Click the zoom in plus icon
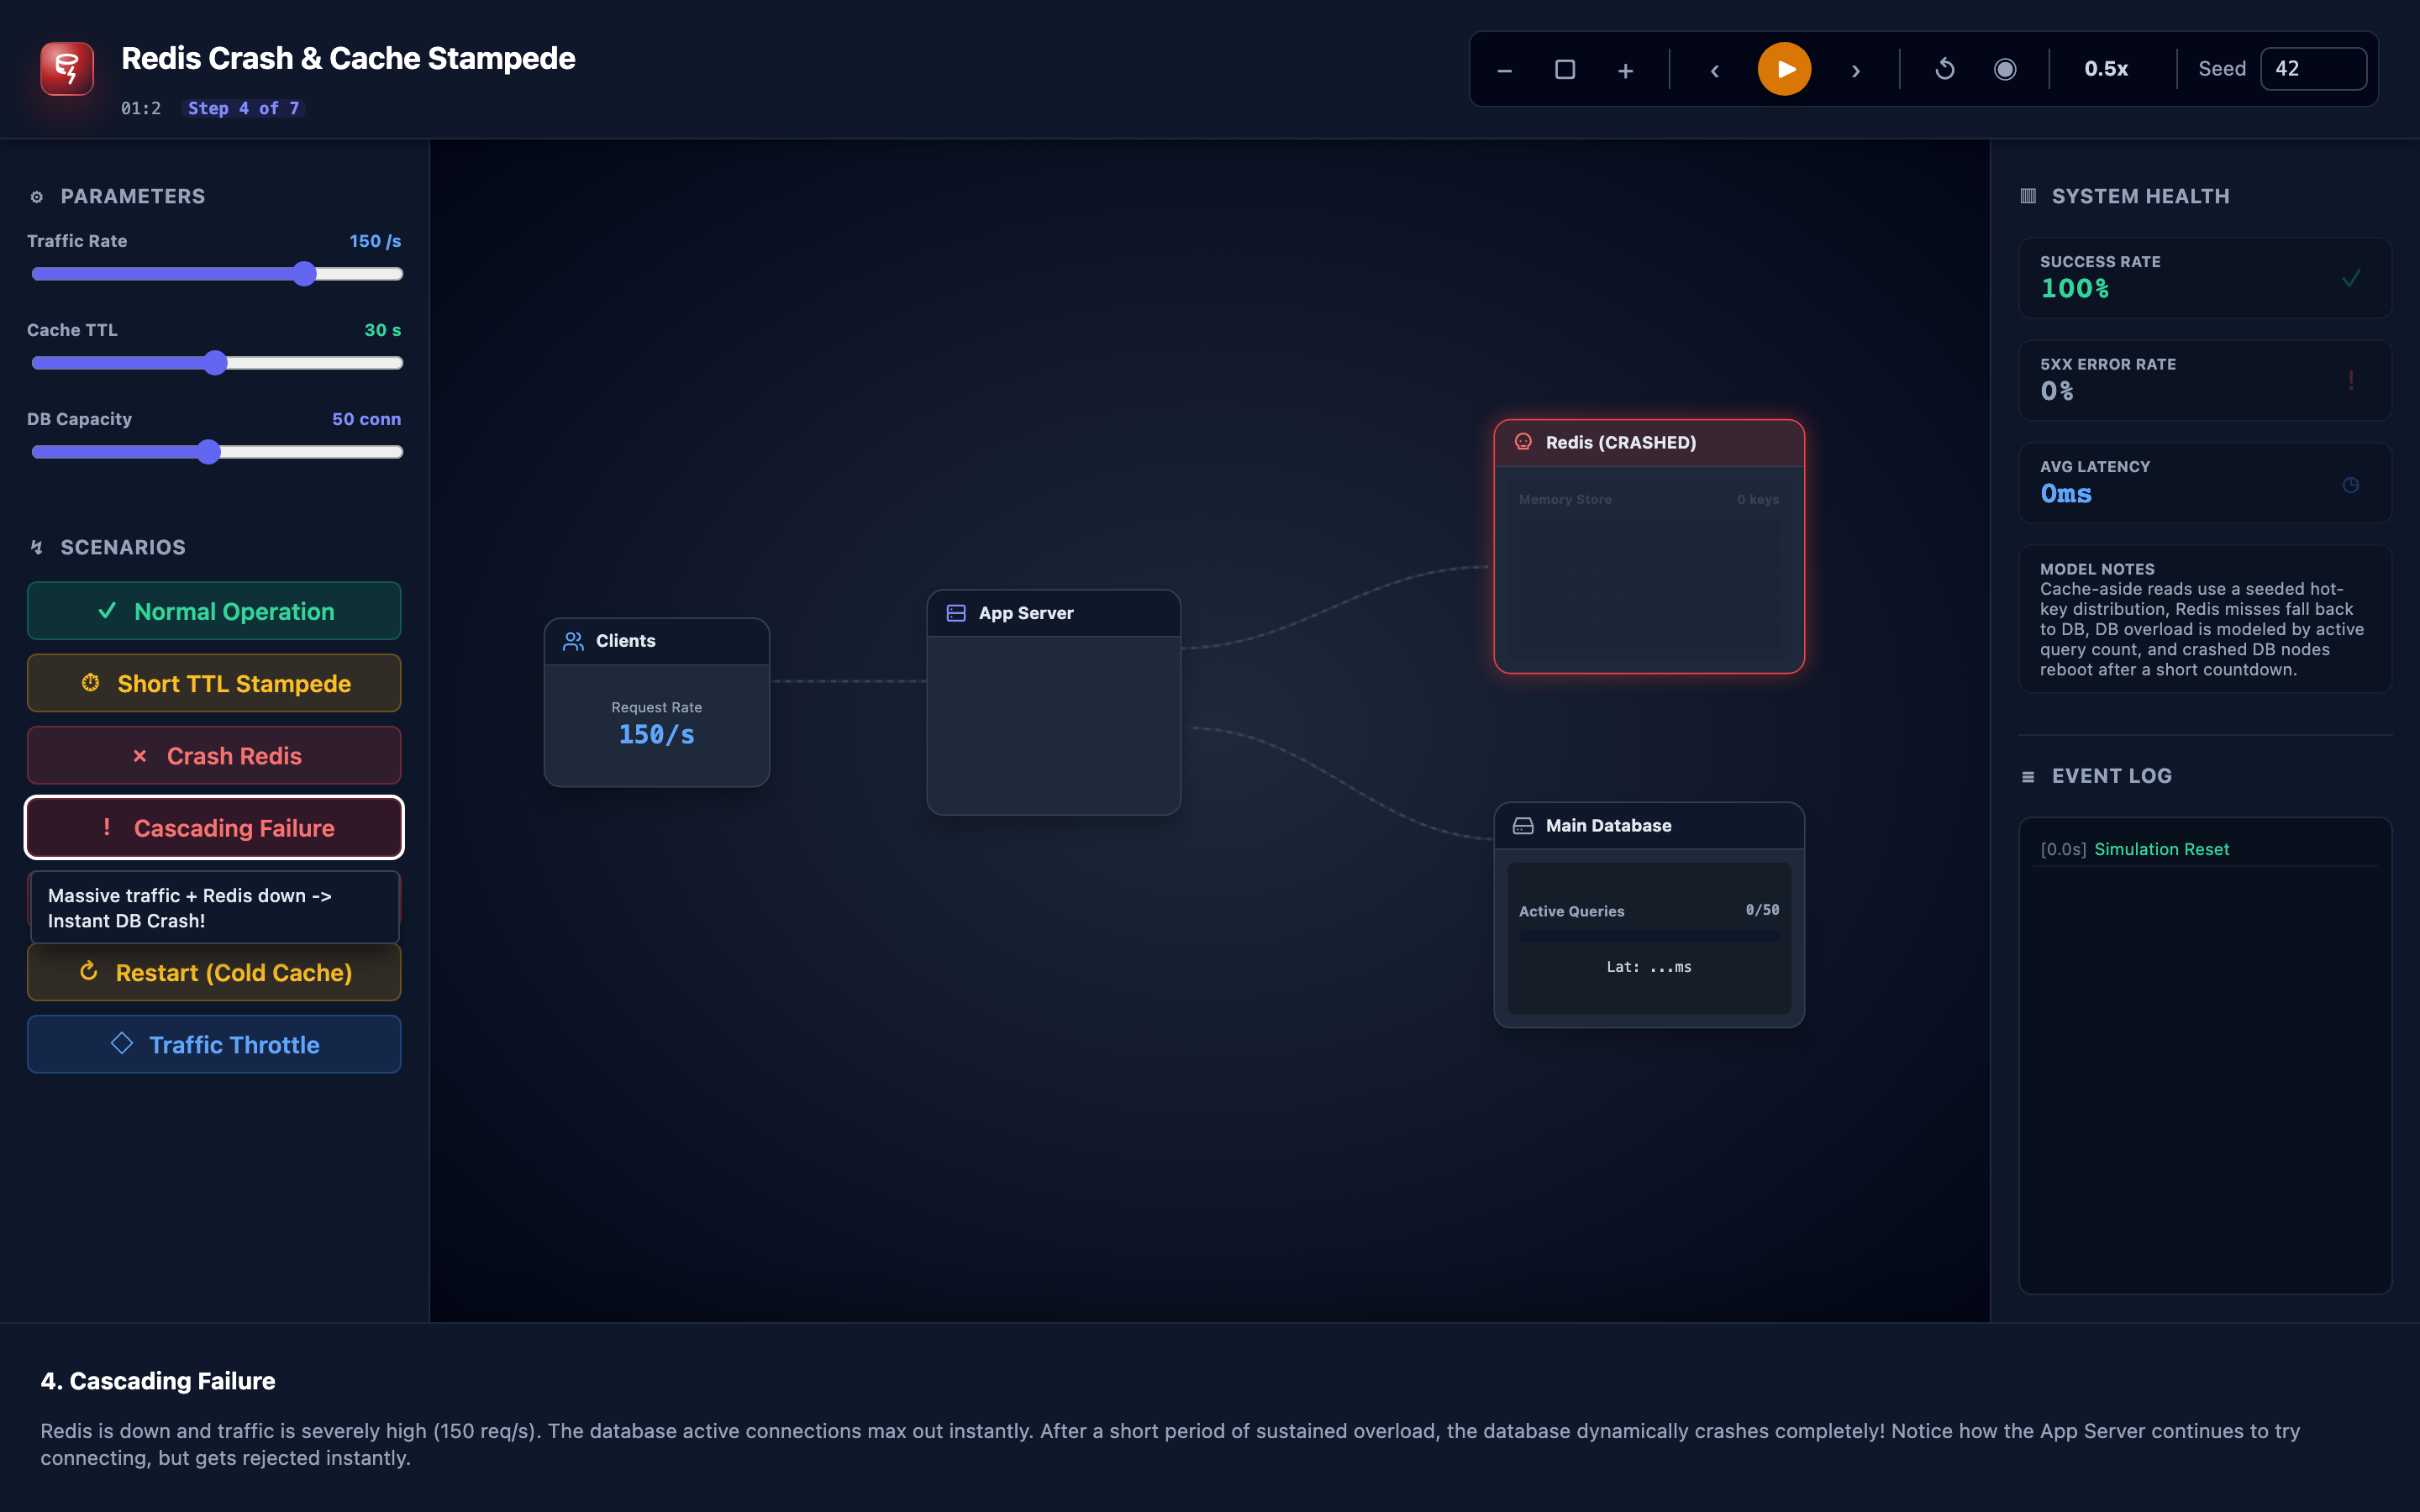This screenshot has width=2420, height=1512. click(1625, 70)
